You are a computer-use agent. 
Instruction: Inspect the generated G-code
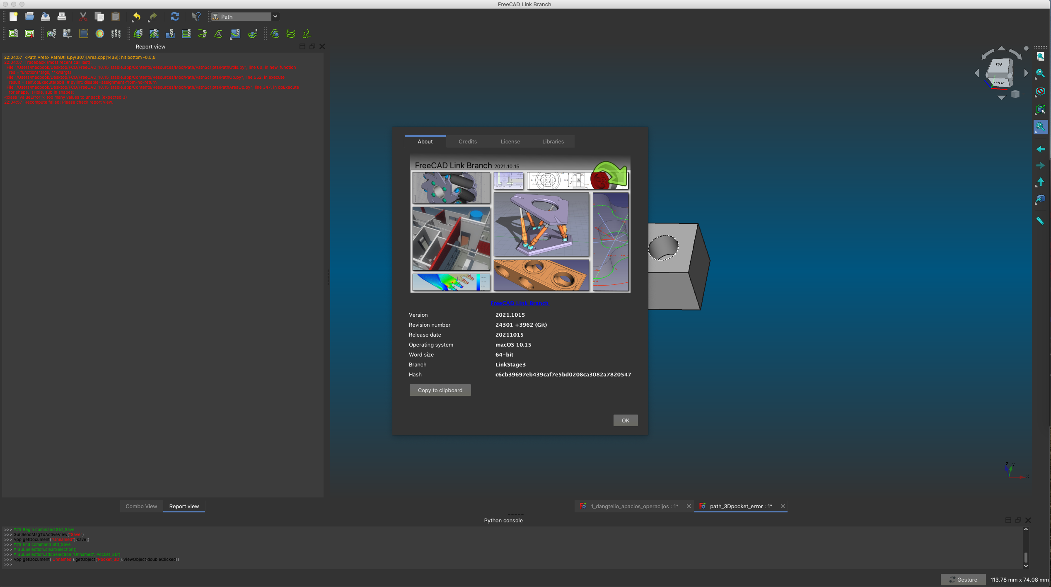(51, 34)
